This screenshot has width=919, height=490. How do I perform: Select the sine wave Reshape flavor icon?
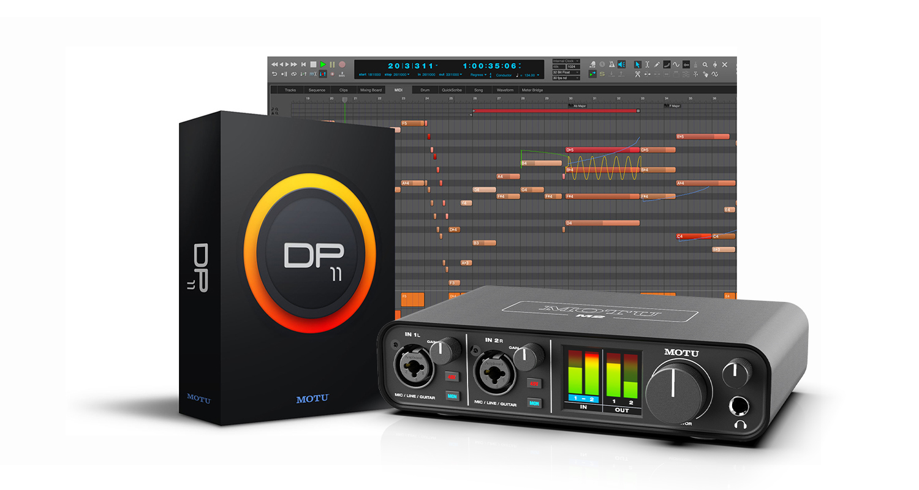click(x=676, y=64)
